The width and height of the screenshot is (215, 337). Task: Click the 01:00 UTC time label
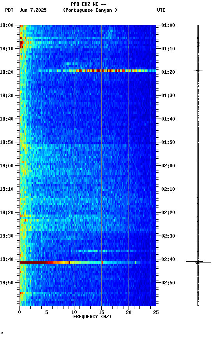(168, 25)
